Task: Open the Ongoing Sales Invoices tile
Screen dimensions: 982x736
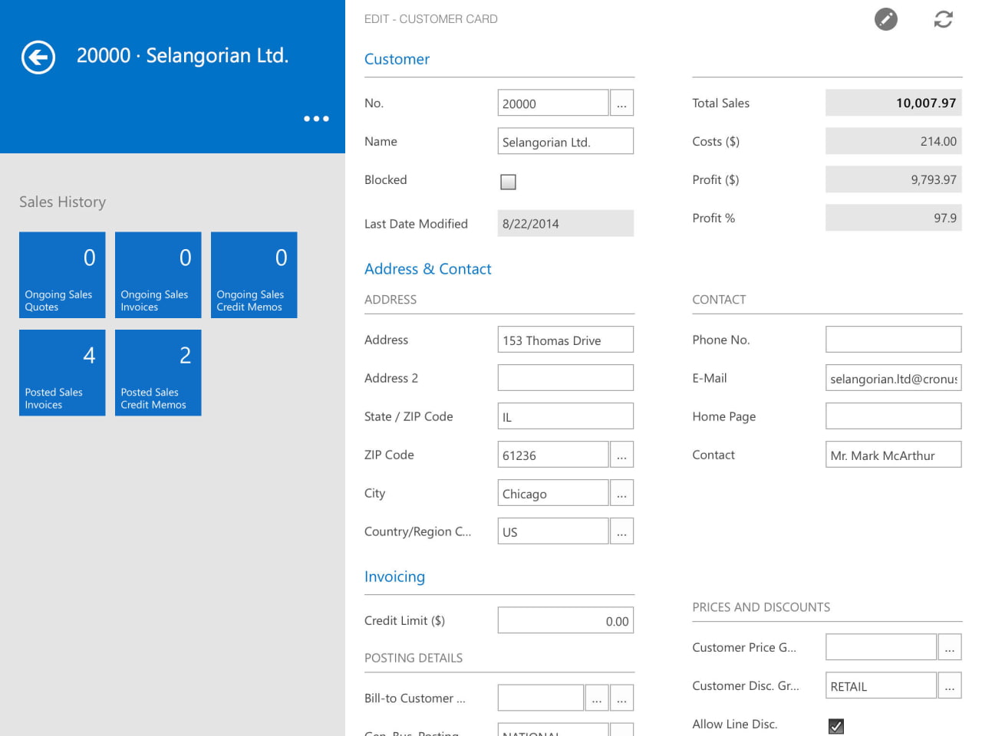Action: [x=158, y=274]
